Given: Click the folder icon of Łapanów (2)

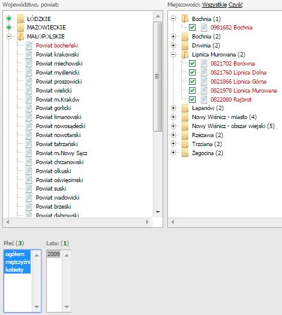Looking at the screenshot, I should coord(185,108).
